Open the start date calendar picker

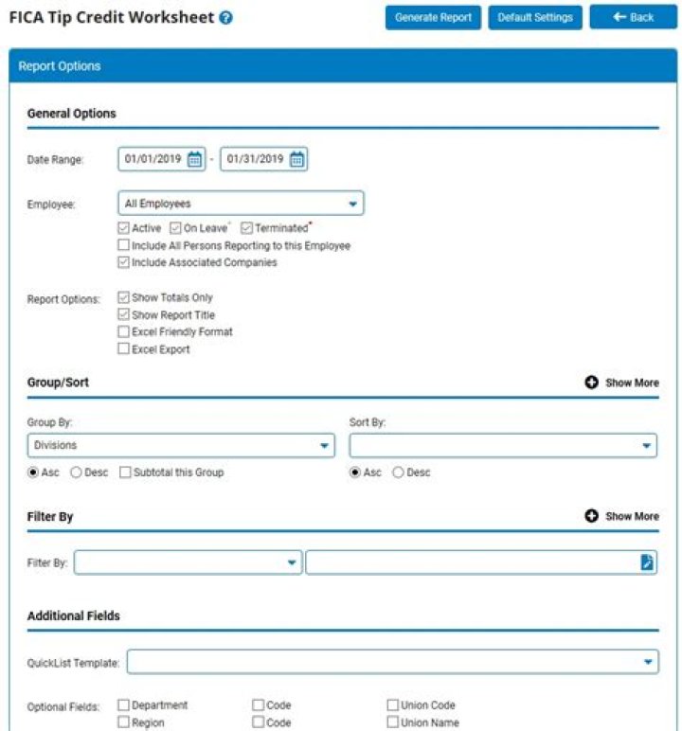tap(194, 160)
